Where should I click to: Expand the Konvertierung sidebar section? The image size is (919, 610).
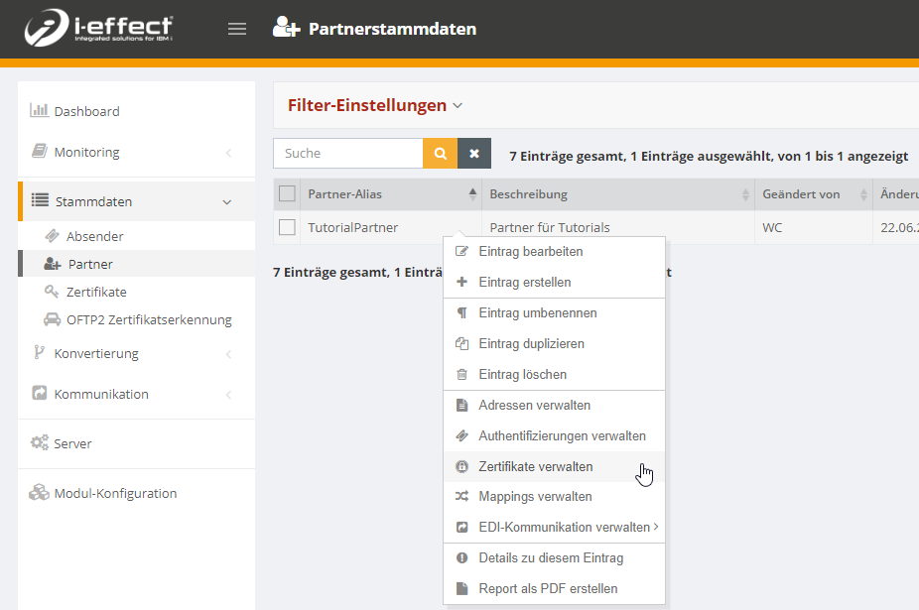point(96,353)
